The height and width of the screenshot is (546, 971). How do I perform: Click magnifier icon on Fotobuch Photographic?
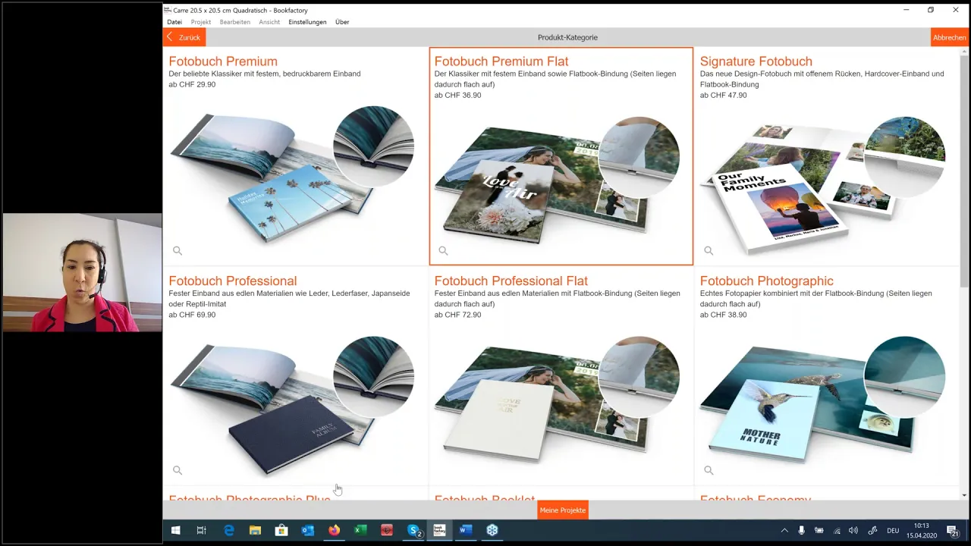(709, 470)
